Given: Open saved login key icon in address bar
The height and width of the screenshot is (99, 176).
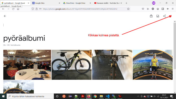Looking at the screenshot, I should coord(40,9).
